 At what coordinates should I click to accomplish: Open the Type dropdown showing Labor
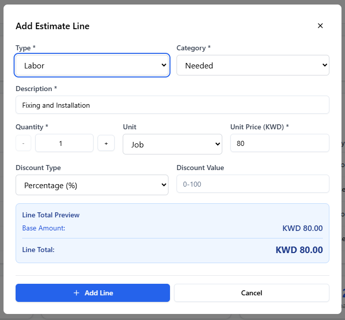click(x=92, y=65)
